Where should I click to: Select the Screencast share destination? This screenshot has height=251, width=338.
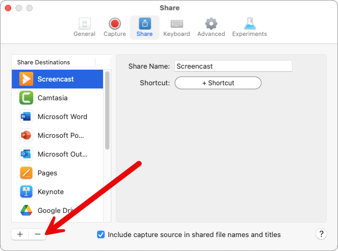click(x=56, y=79)
